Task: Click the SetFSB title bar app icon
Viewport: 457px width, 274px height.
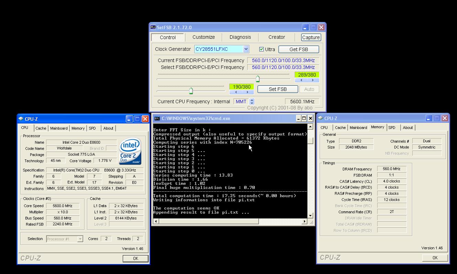Action: click(153, 27)
